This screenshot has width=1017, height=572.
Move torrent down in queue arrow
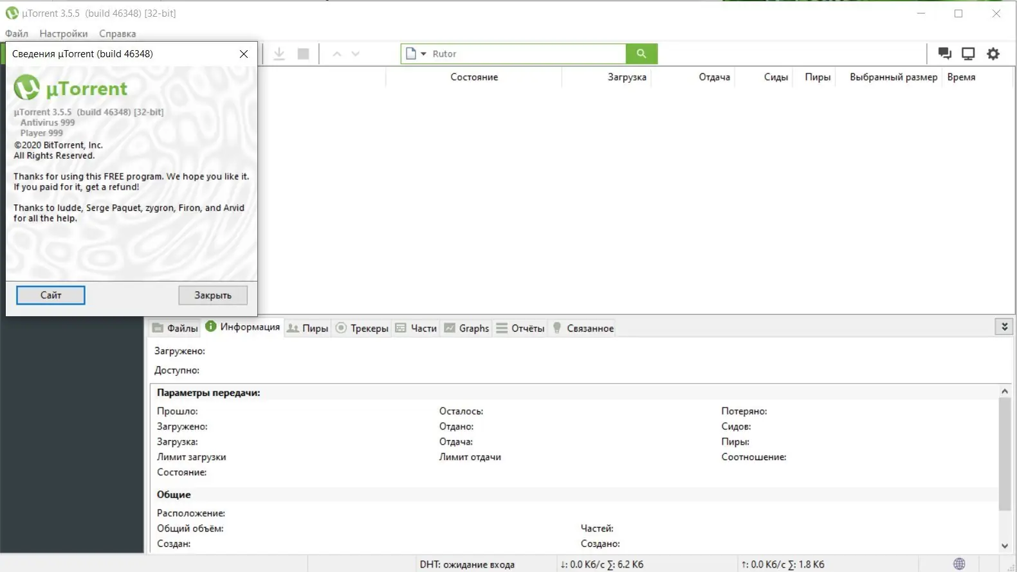tap(356, 54)
